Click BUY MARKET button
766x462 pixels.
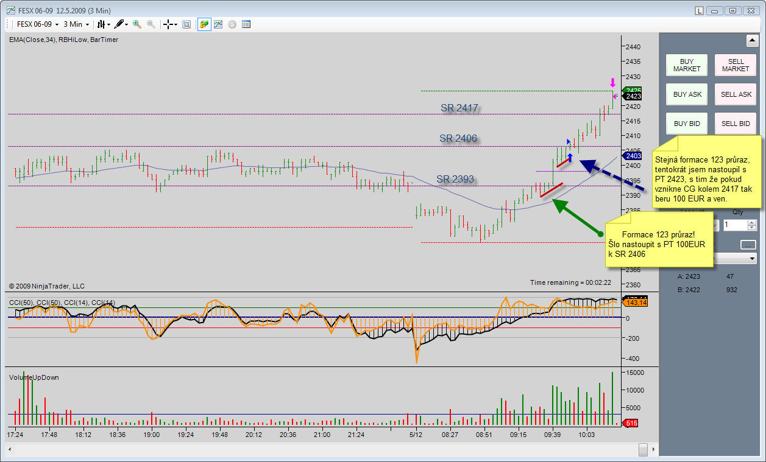pos(687,65)
